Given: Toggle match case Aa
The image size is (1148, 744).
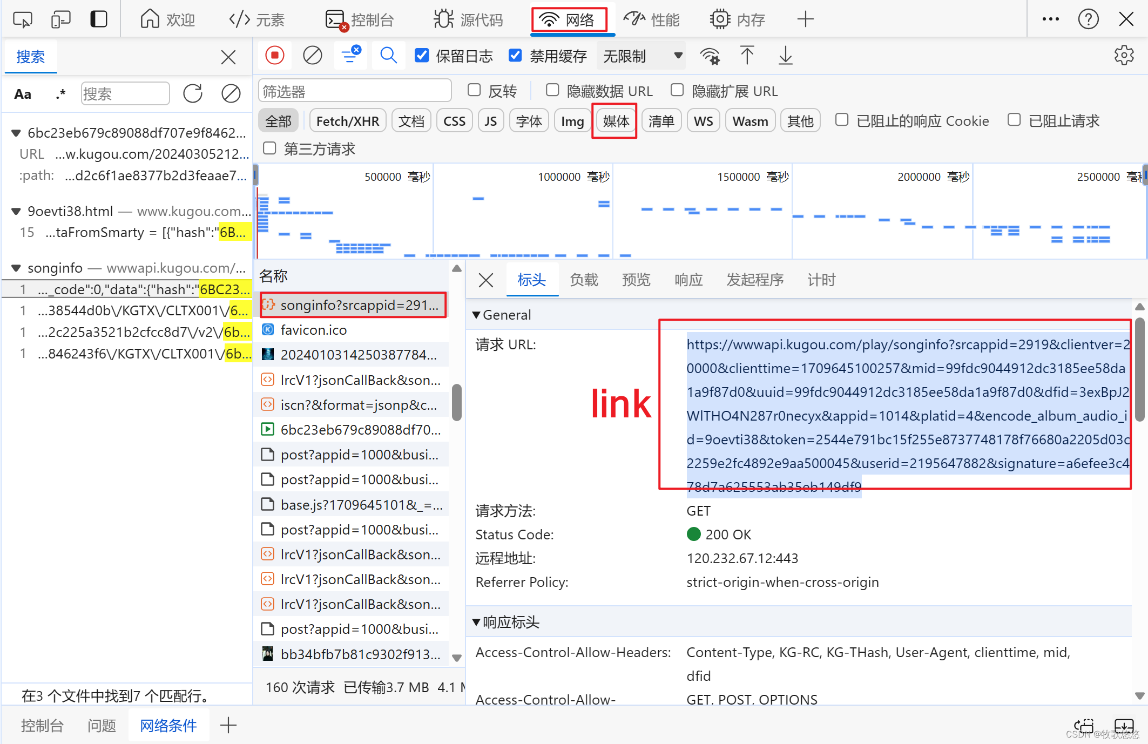Looking at the screenshot, I should 23,94.
